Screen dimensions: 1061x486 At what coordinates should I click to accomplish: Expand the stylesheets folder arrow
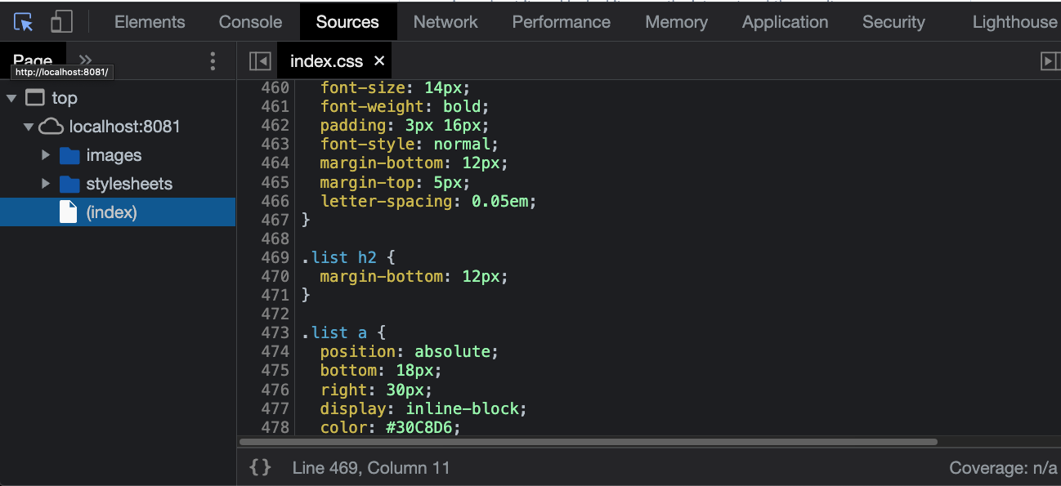46,184
